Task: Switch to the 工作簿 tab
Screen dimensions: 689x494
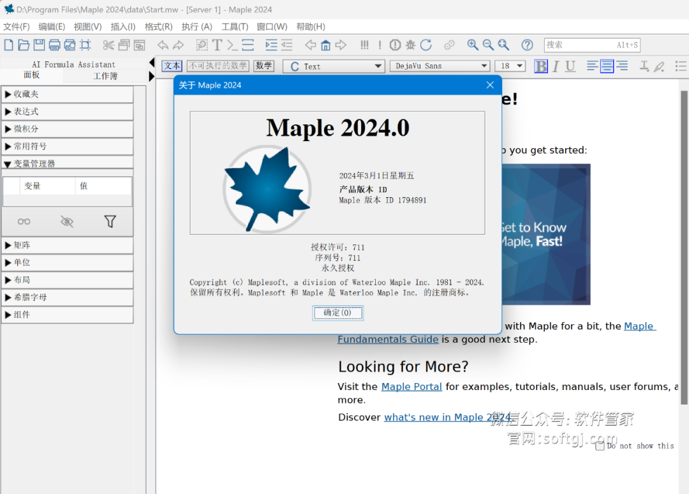Action: click(105, 76)
